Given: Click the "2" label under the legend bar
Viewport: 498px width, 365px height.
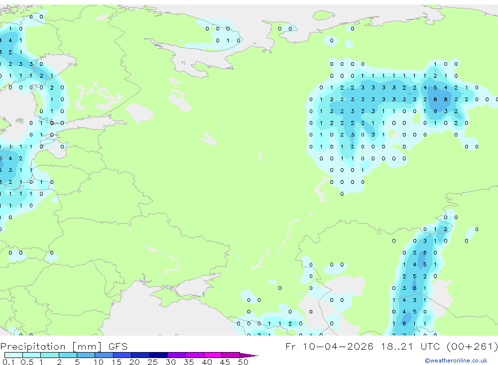Looking at the screenshot, I should click(x=59, y=362).
